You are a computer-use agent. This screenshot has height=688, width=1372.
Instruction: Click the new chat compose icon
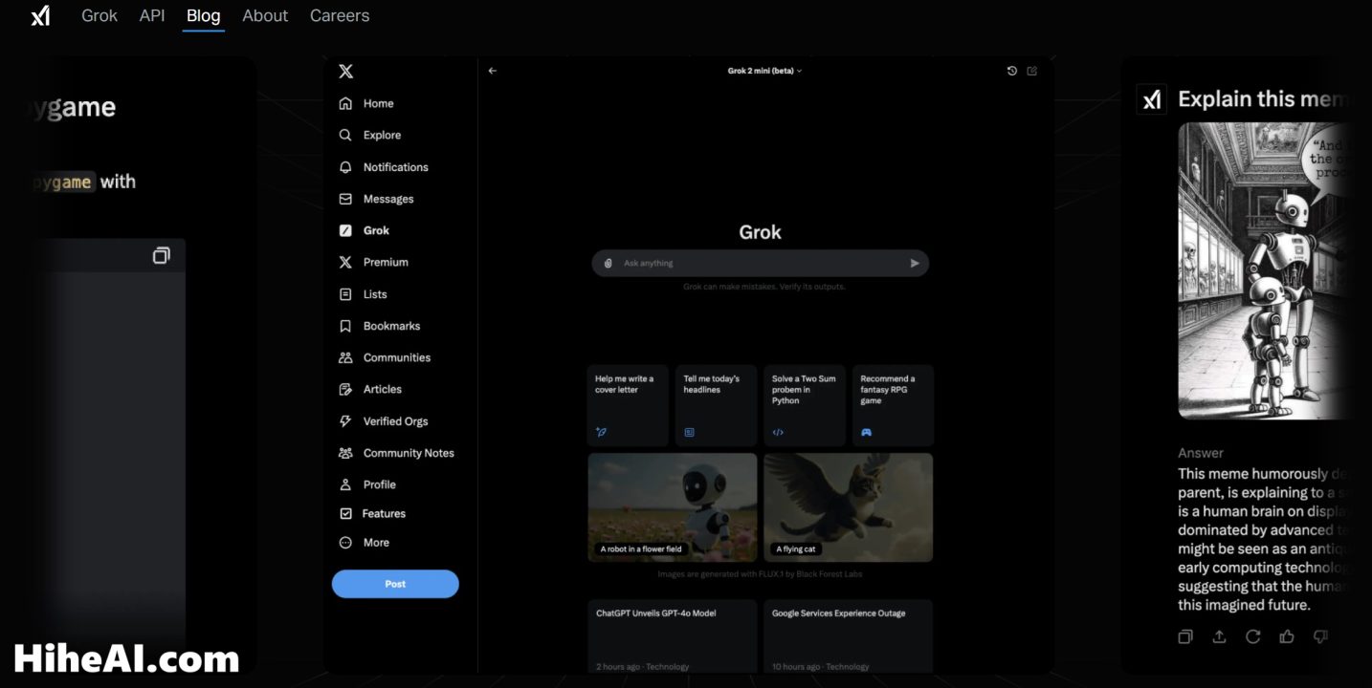click(1032, 71)
